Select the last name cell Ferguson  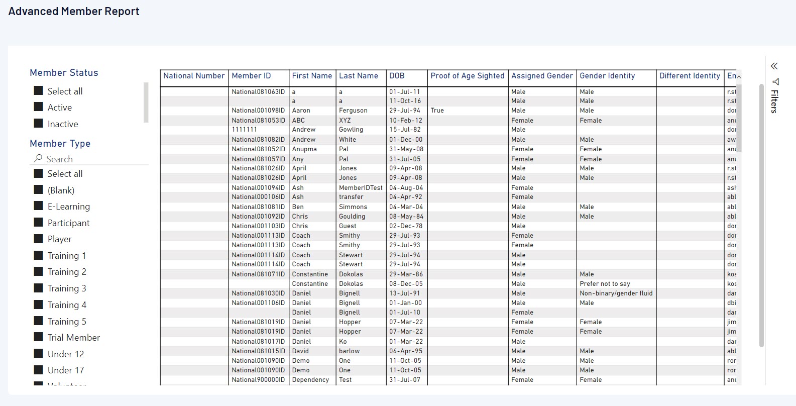click(353, 111)
